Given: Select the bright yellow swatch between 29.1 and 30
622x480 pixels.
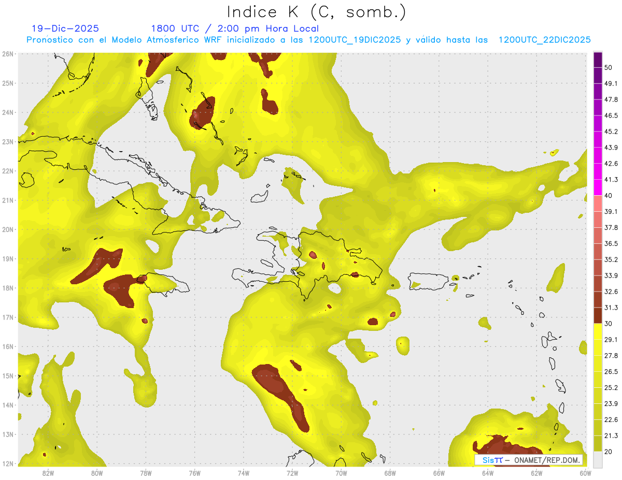Looking at the screenshot, I should click(598, 331).
